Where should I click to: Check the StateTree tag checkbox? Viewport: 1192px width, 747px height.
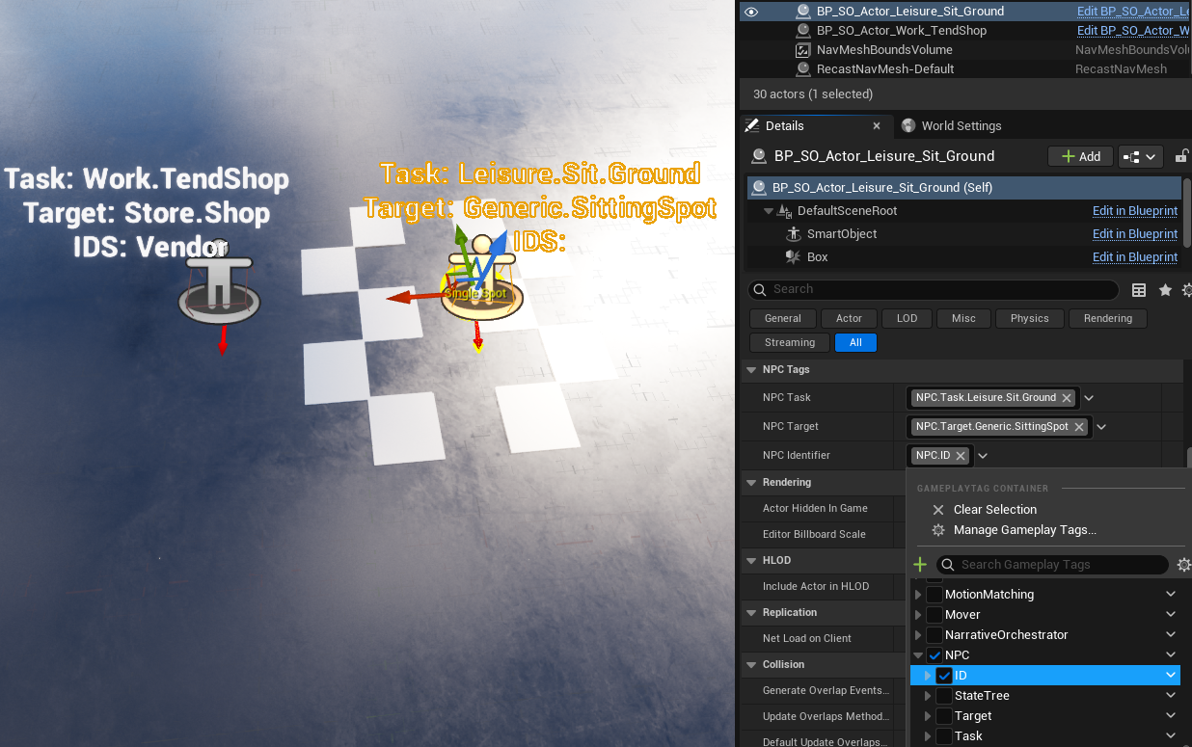(944, 696)
